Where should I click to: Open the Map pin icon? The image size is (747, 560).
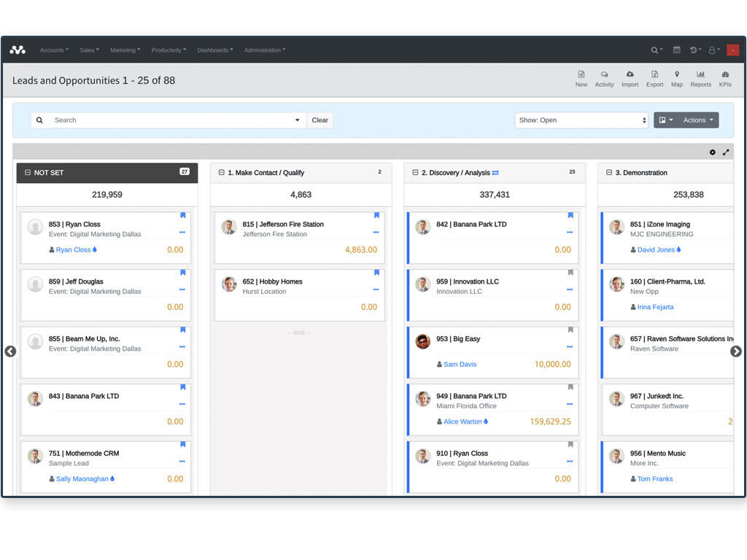pyautogui.click(x=677, y=75)
